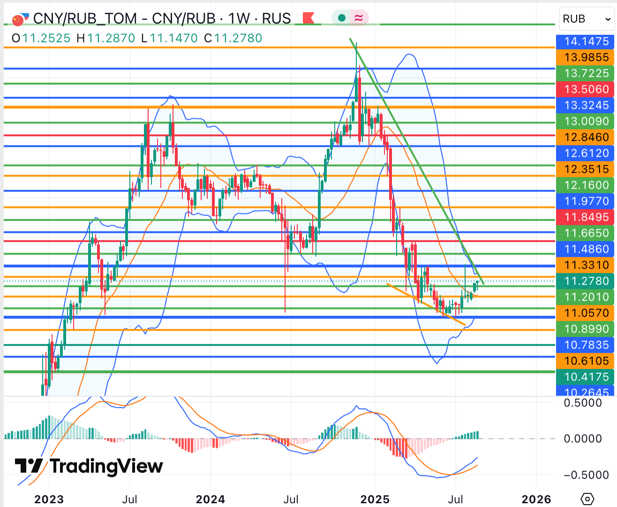This screenshot has height=507, width=617.
Task: Click the current price 11.2780 label
Action: [x=586, y=281]
